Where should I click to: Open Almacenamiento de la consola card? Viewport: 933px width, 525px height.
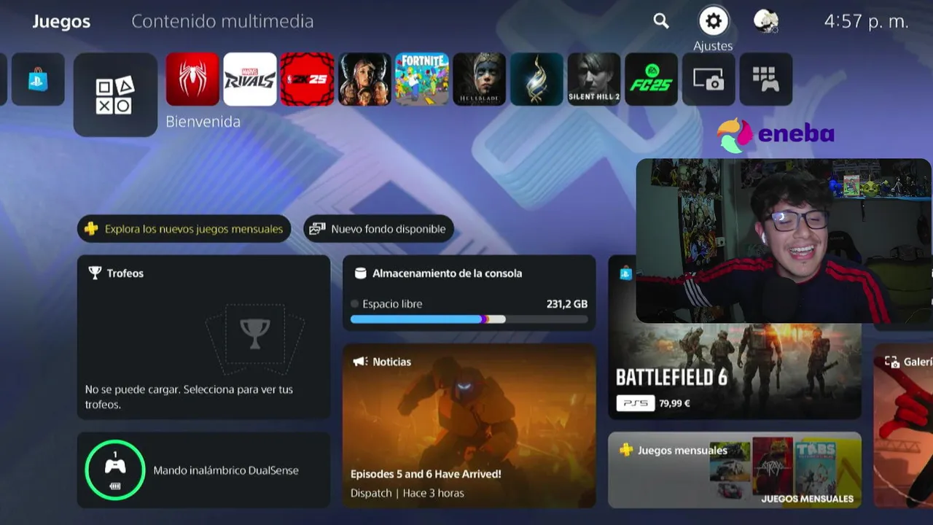pos(469,293)
